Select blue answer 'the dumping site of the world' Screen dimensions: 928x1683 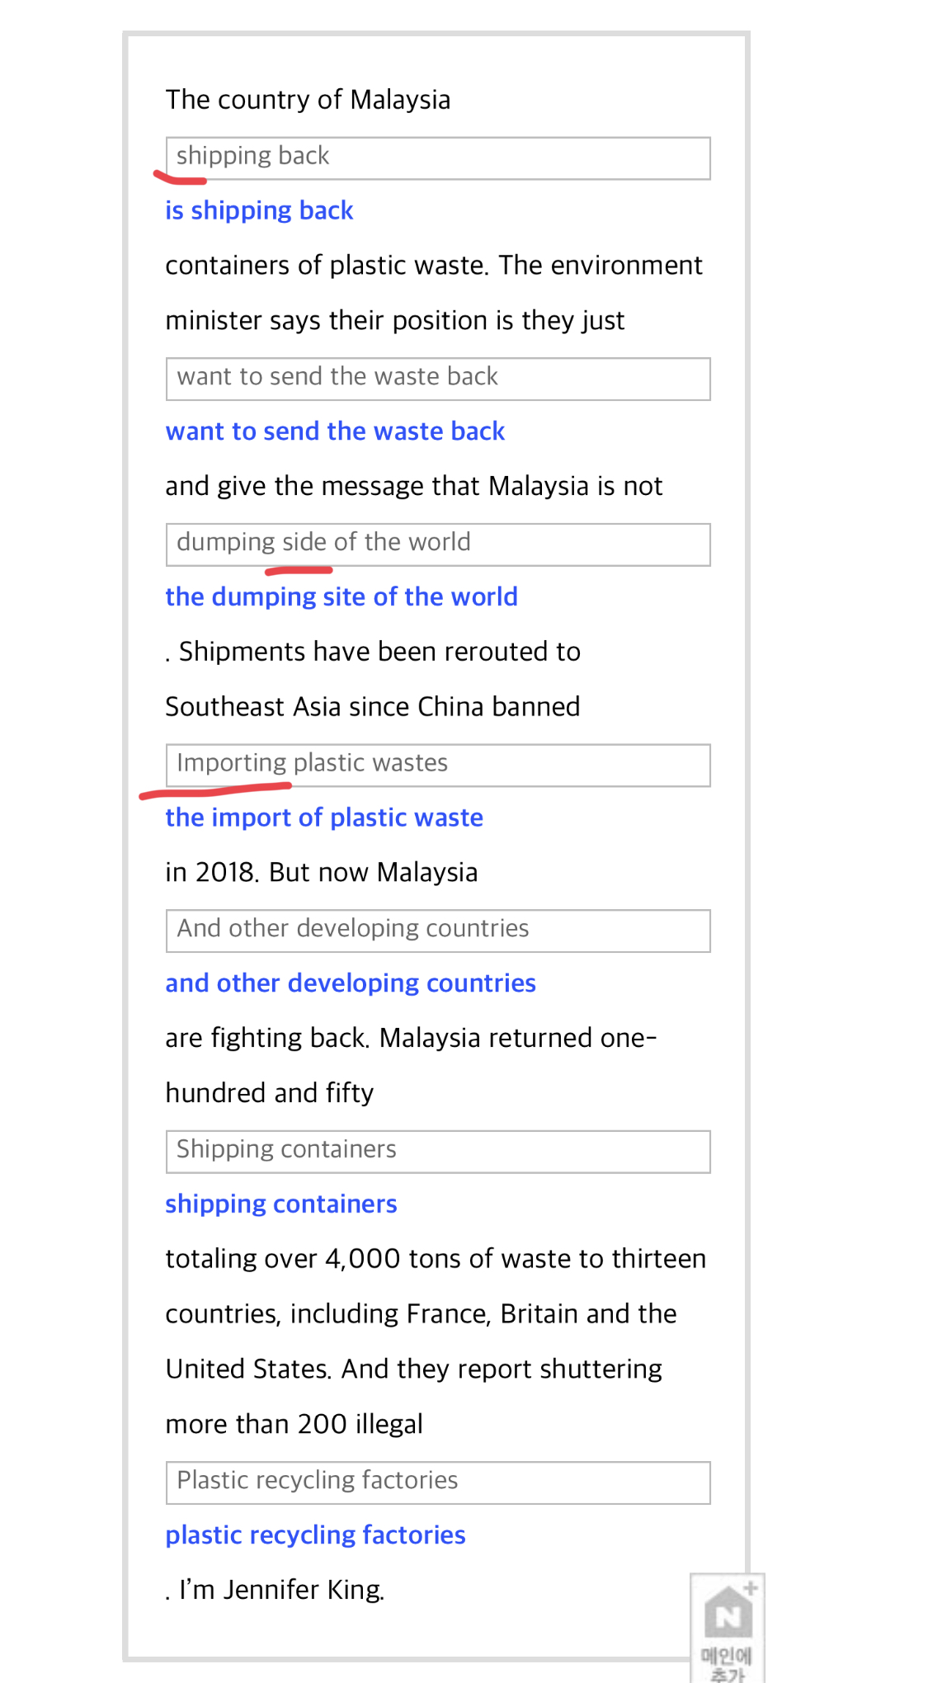coord(342,596)
